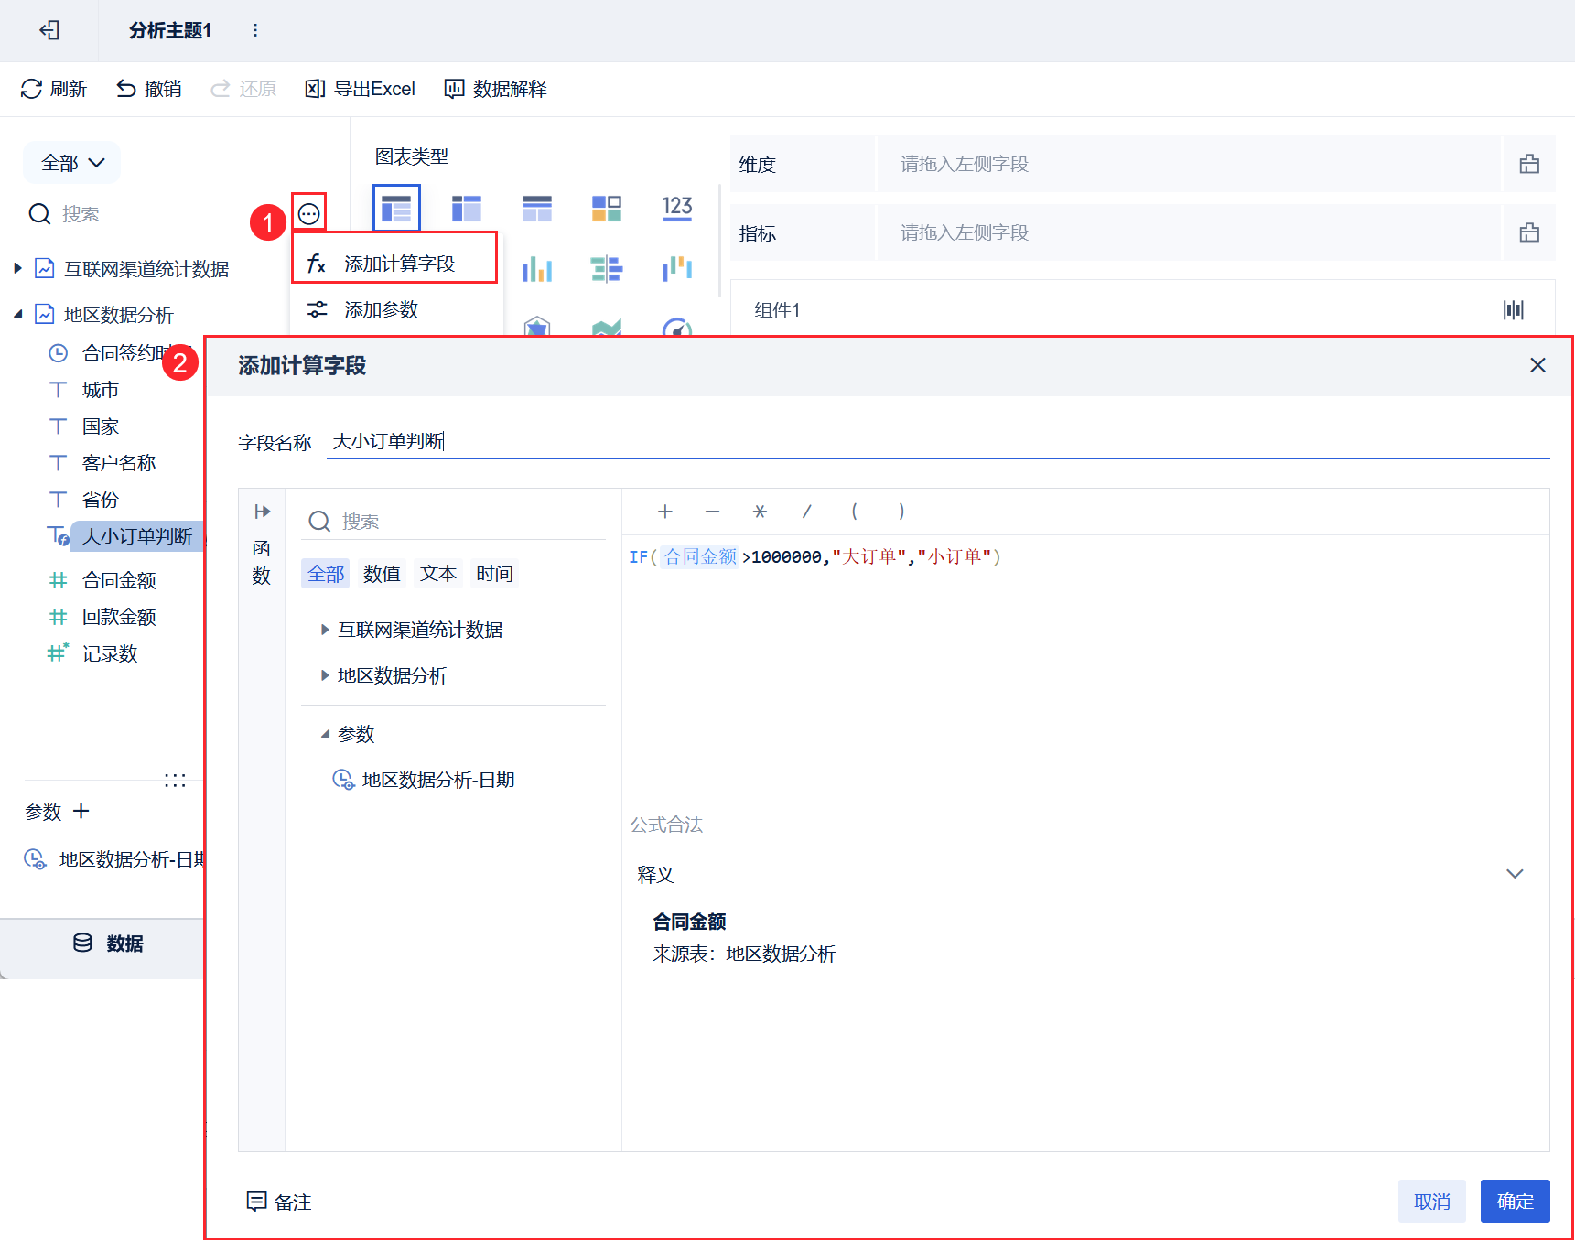Click inside the IF formula editor
Screen dimensions: 1575x1240
tap(1085, 673)
